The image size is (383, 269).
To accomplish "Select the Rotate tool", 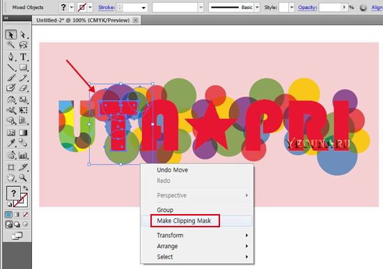I will (x=10, y=100).
